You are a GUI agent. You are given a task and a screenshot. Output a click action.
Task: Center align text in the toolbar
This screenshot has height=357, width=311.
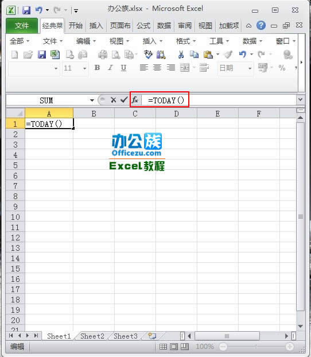[157, 68]
